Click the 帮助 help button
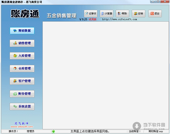The width and height of the screenshot is (170, 134). 122,14
